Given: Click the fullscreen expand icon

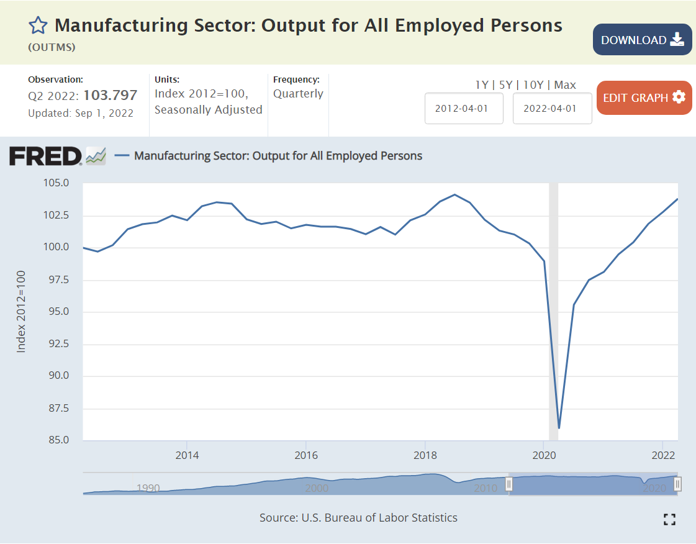Looking at the screenshot, I should (x=669, y=519).
